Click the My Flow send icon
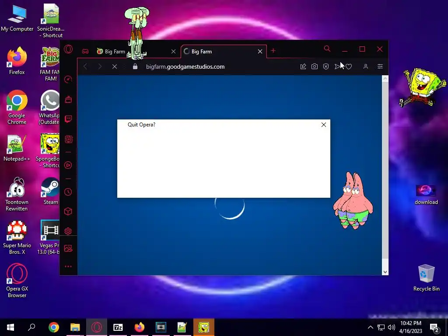Image resolution: width=448 pixels, height=336 pixels. 337,66
